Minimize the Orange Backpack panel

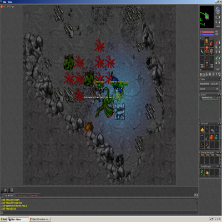pos(219,153)
